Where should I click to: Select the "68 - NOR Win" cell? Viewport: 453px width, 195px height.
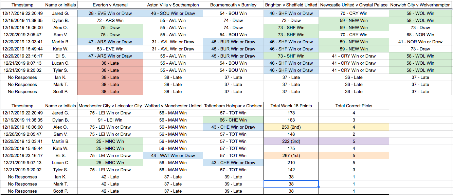point(420,35)
